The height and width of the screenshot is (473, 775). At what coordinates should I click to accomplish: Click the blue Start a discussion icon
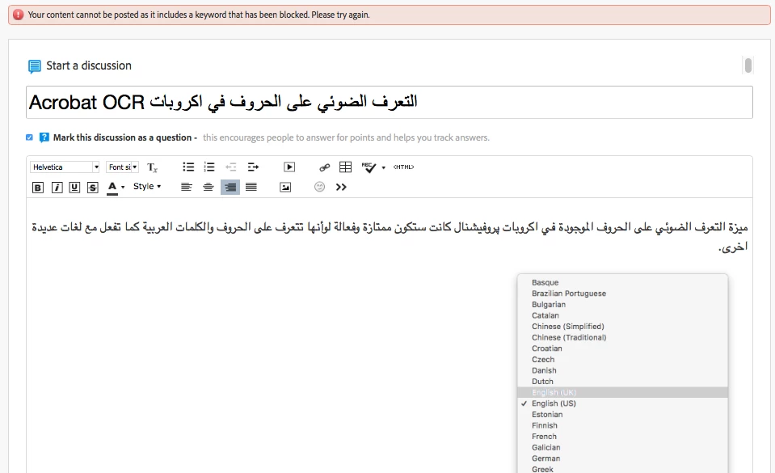pyautogui.click(x=34, y=66)
